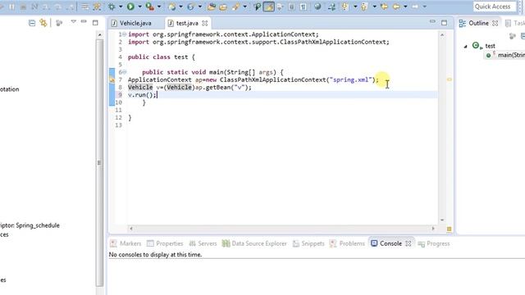Click the New Java Package icon
Viewport: 525px width, 295px height.
coord(172,7)
